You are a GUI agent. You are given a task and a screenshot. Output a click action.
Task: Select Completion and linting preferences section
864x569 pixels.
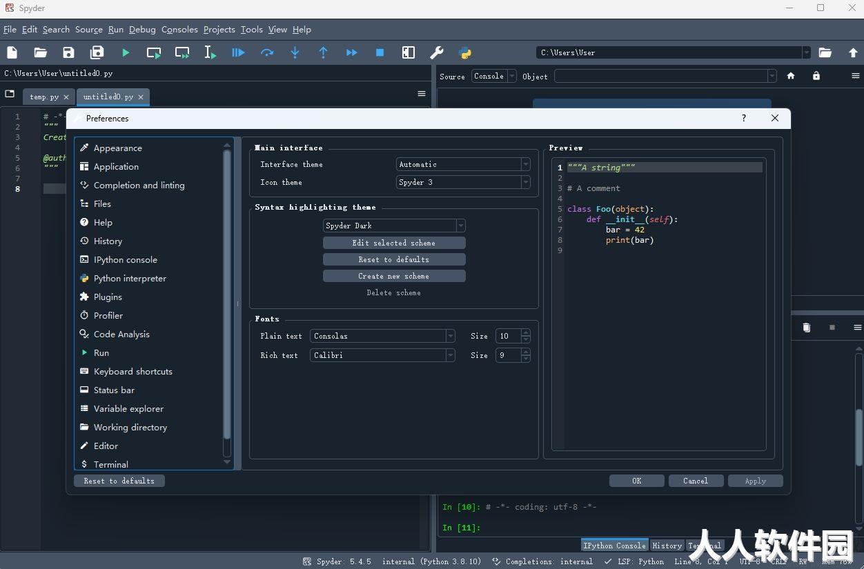click(148, 185)
